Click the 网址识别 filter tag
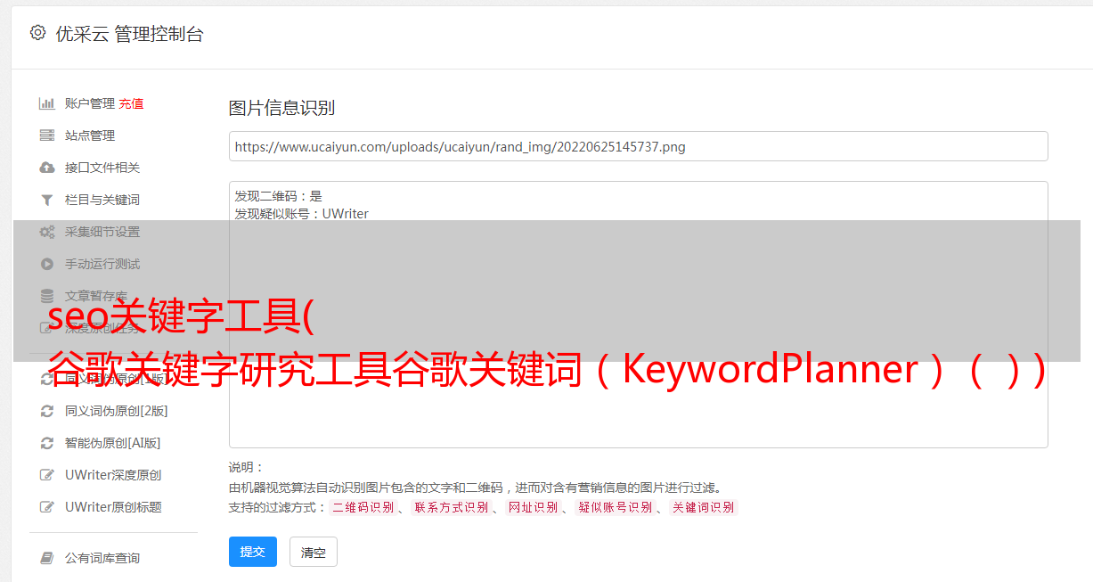The image size is (1093, 582). coord(533,507)
